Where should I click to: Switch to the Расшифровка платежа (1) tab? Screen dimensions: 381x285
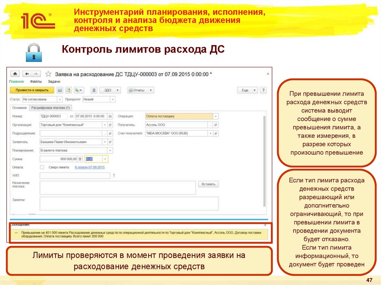tap(51, 108)
